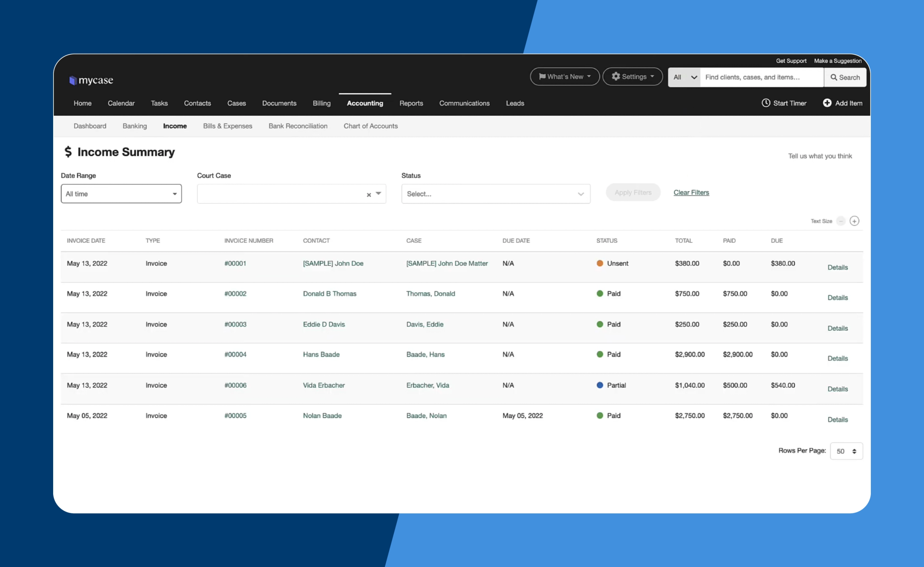The height and width of the screenshot is (567, 924).
Task: Open the All search scope dropdown
Action: click(684, 77)
